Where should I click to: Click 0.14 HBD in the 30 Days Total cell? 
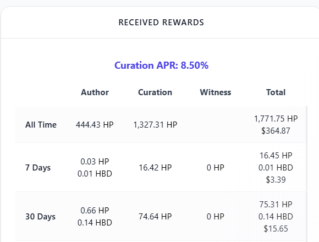point(276,217)
